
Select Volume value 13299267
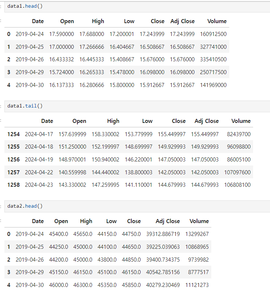(x=197, y=234)
